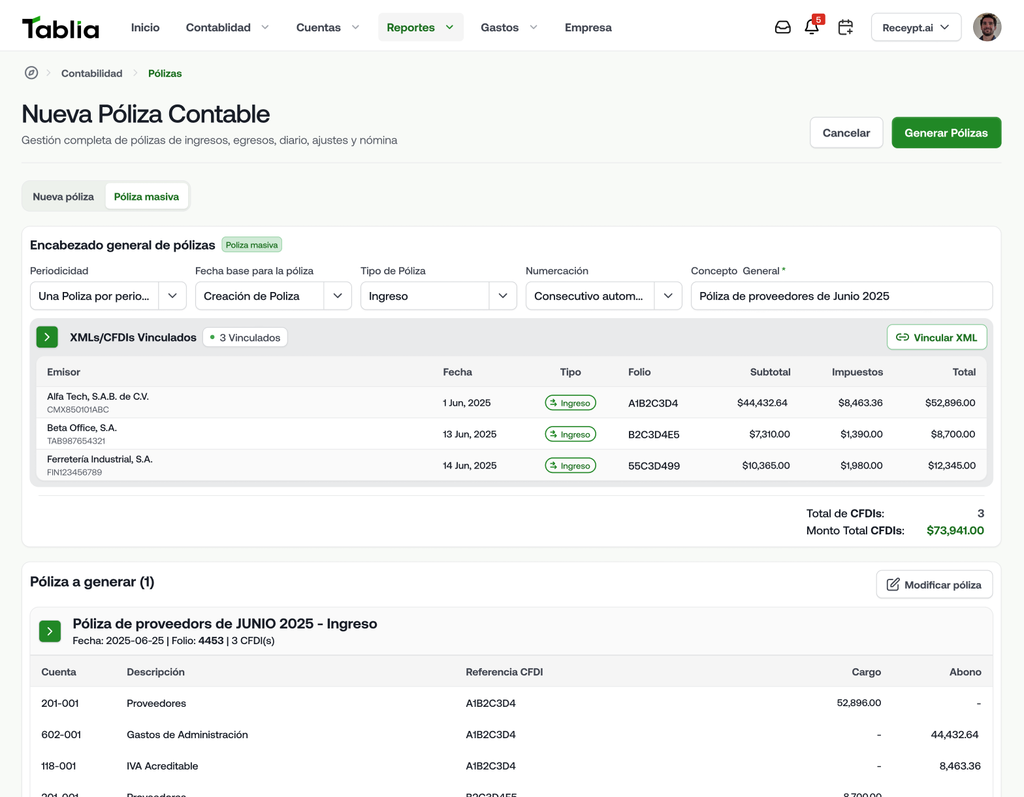The width and height of the screenshot is (1024, 797).
Task: Click the Modificar póliza button
Action: click(934, 585)
